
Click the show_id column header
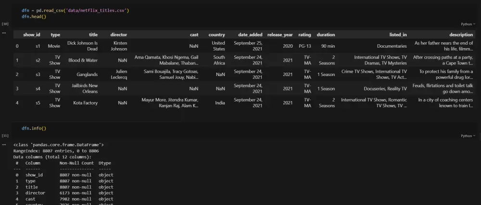click(32, 35)
